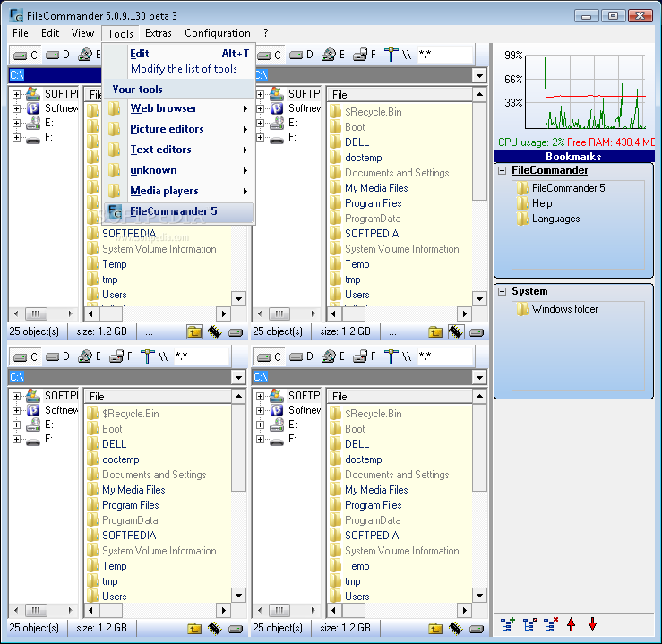Delete bookmark with the red-x tree icon
The width and height of the screenshot is (662, 644).
[551, 624]
